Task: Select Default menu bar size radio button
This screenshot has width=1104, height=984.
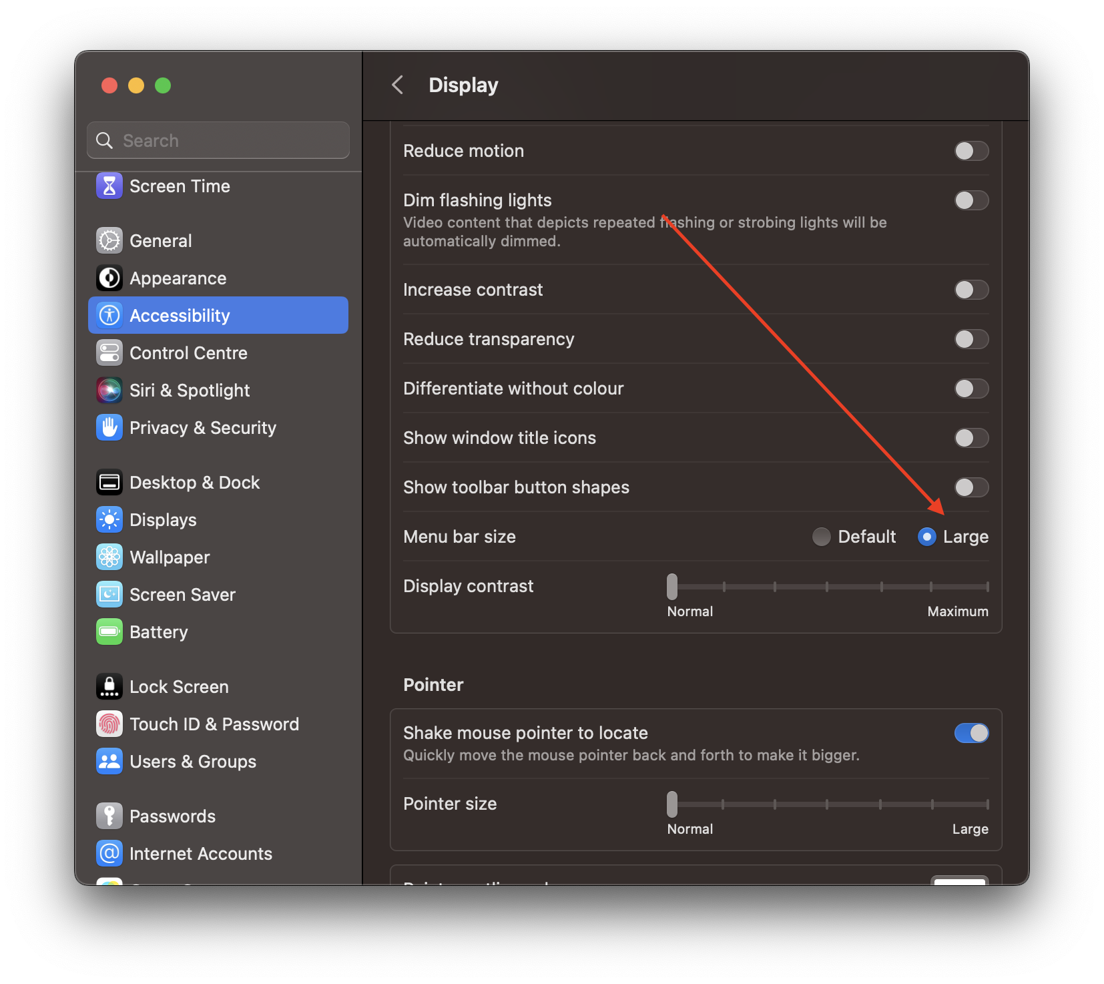Action: coord(822,537)
